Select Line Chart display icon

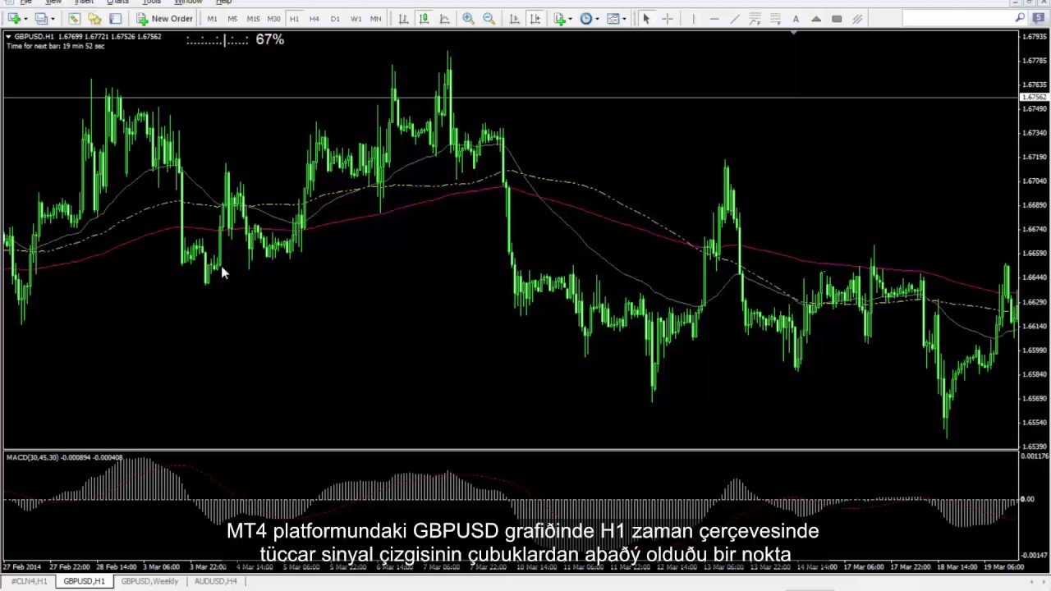(x=444, y=18)
